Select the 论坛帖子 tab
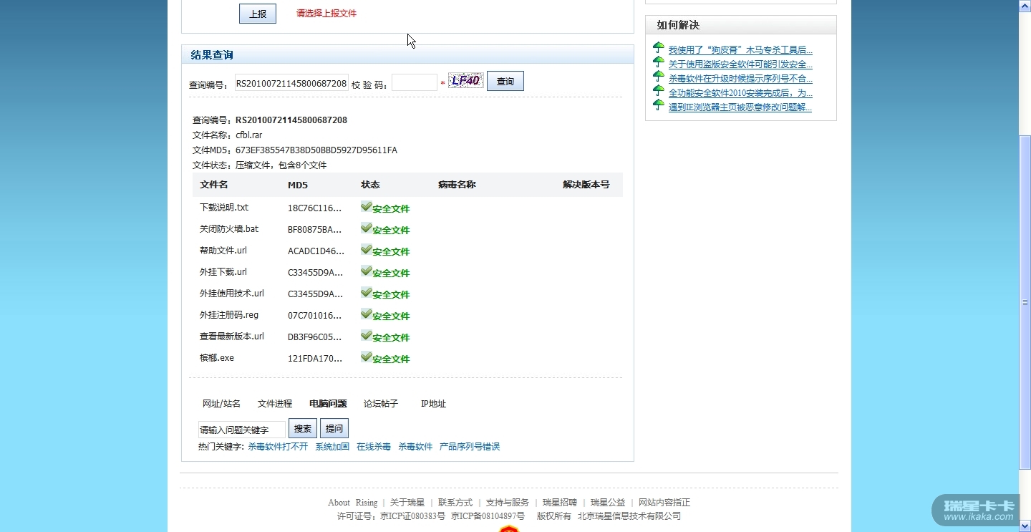This screenshot has height=532, width=1031. (381, 404)
